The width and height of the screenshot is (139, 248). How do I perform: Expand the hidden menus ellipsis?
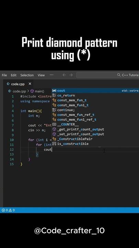[51, 75]
